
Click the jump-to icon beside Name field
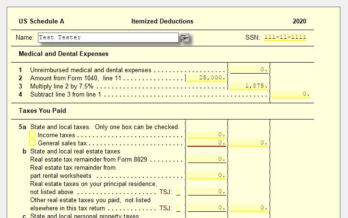pos(185,37)
